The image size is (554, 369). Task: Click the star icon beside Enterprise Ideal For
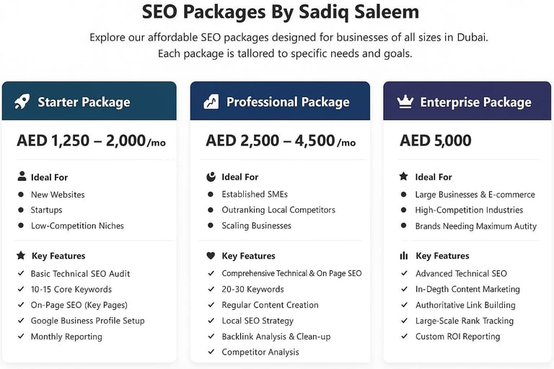pyautogui.click(x=403, y=177)
